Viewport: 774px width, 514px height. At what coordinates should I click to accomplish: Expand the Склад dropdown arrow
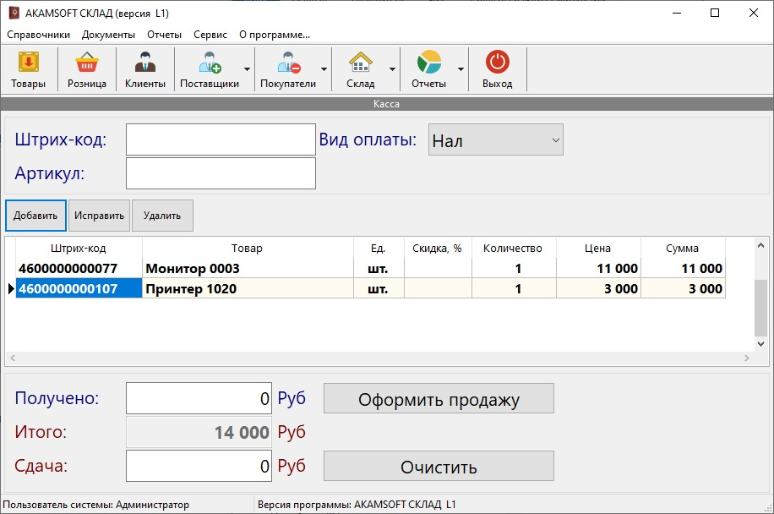point(392,69)
